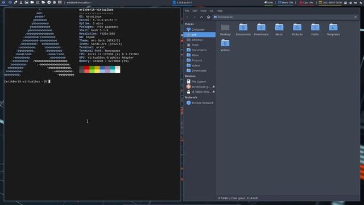This screenshot has height=205, width=364.
Task: Click the Cpu usage indicator in bar
Action: (307, 2)
